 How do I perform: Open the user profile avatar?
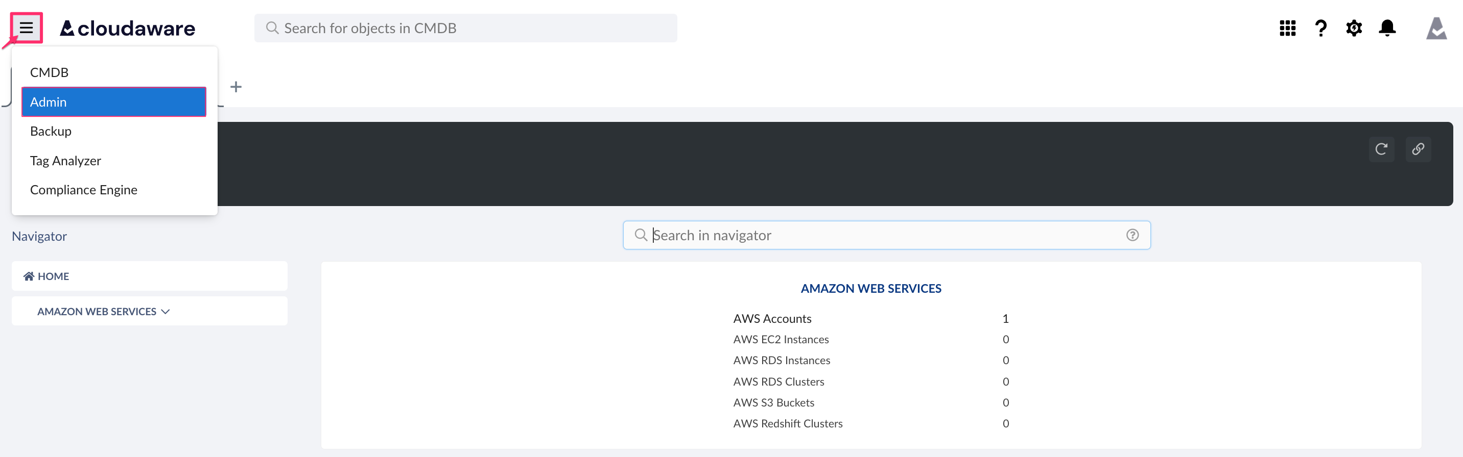[x=1436, y=28]
